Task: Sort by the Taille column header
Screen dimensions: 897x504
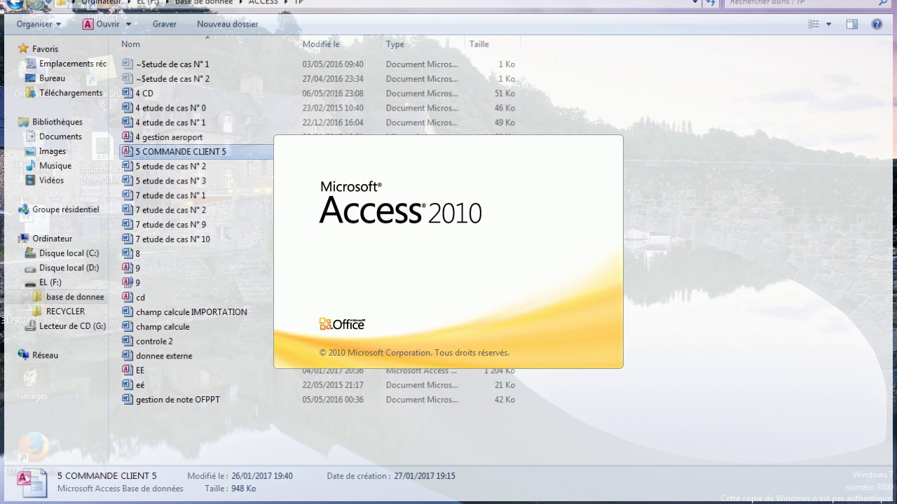Action: (x=479, y=44)
